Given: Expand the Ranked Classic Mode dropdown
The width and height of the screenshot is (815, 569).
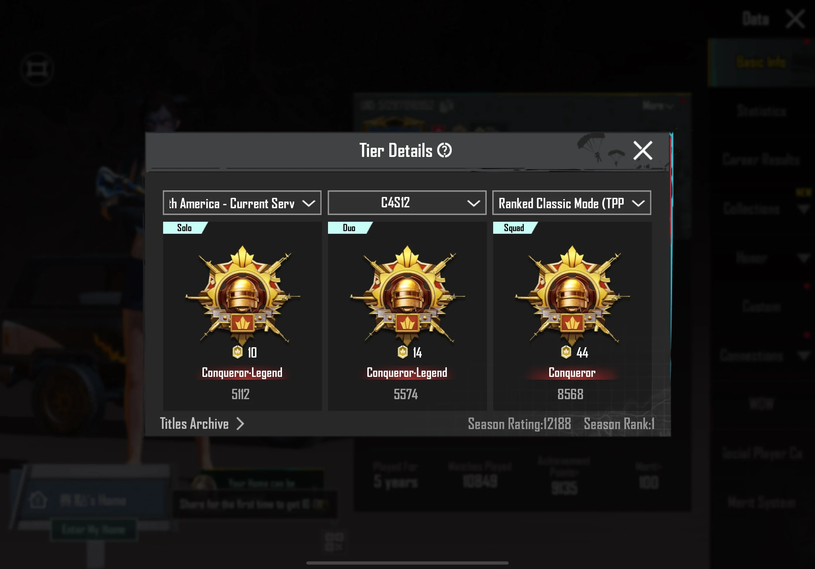Looking at the screenshot, I should click(571, 203).
